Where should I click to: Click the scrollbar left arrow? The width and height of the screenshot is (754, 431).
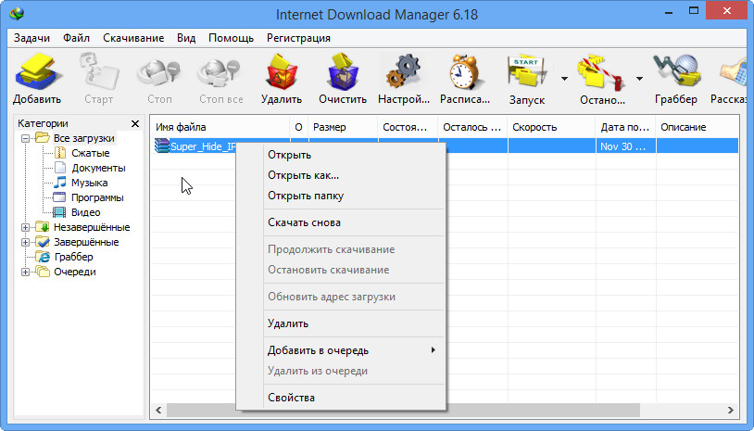pyautogui.click(x=158, y=411)
